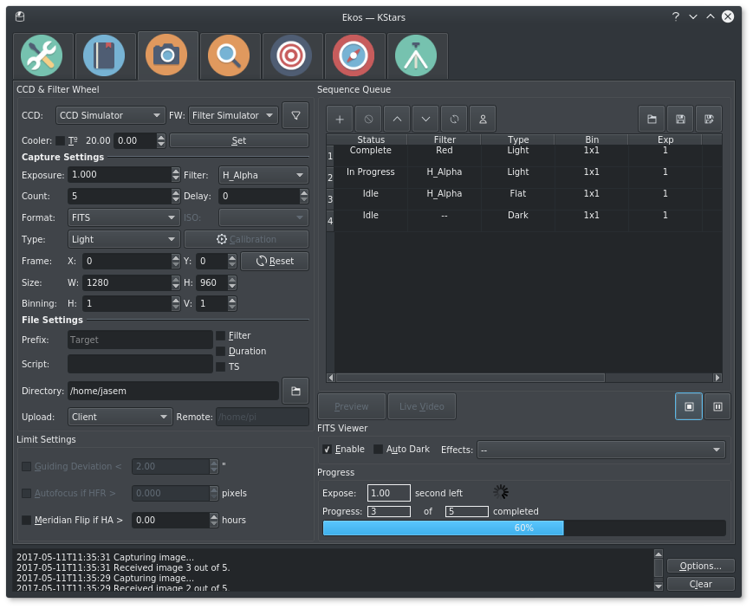Save the sequence queue with the floppy disk icon
753x609 pixels.
click(x=680, y=119)
